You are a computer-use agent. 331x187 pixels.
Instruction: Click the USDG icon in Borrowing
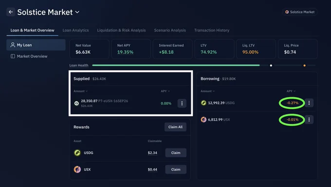click(x=203, y=103)
